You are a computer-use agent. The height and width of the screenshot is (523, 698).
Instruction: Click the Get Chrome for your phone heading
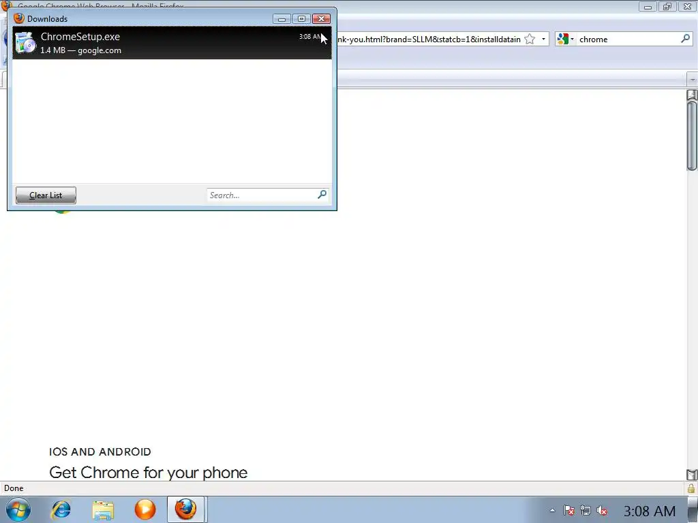click(x=148, y=473)
